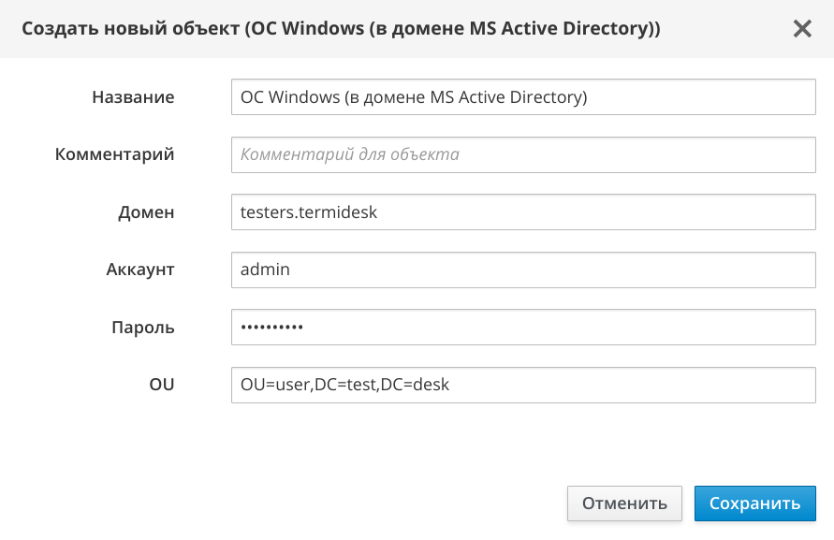Cancel with the Отменить button
Image resolution: width=834 pixels, height=540 pixels.
point(624,504)
